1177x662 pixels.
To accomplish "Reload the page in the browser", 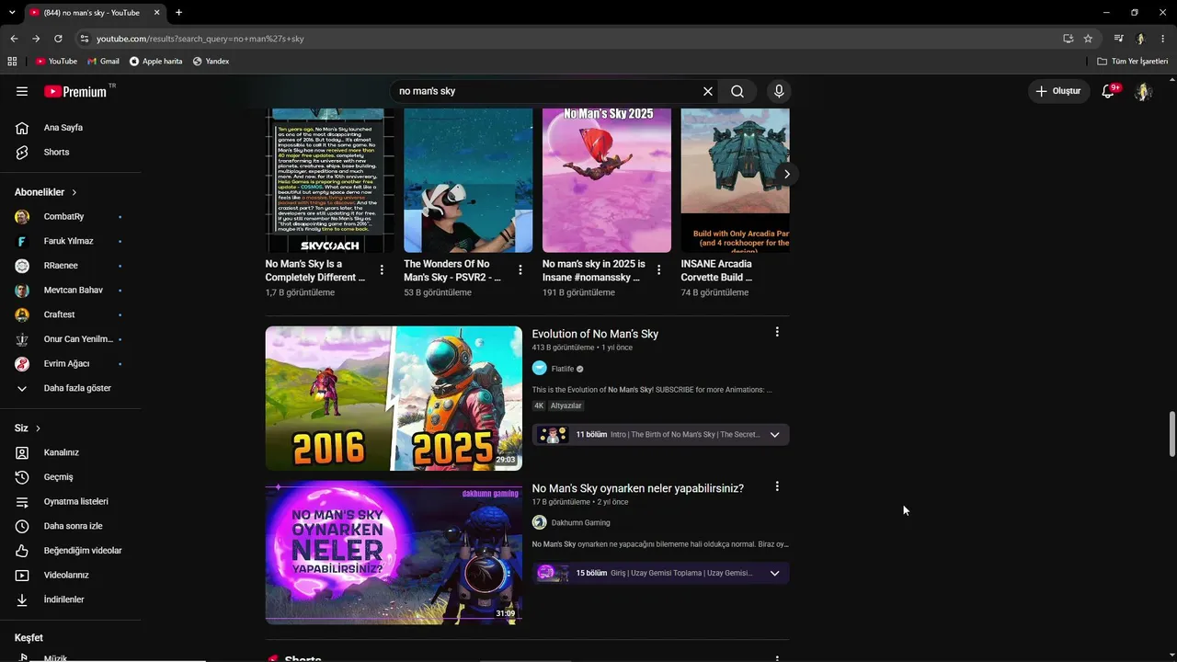I will pyautogui.click(x=58, y=39).
